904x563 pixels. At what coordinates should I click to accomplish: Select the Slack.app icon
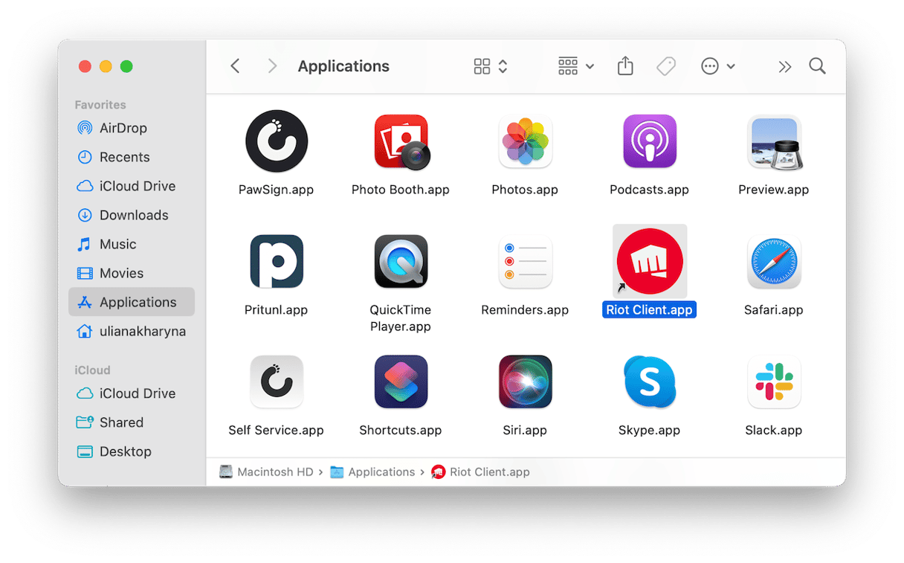coord(774,382)
